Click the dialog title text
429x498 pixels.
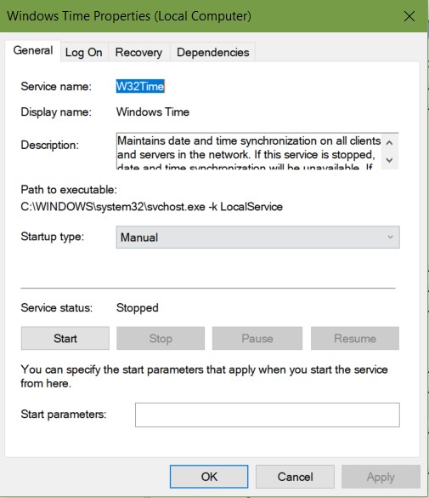(129, 16)
